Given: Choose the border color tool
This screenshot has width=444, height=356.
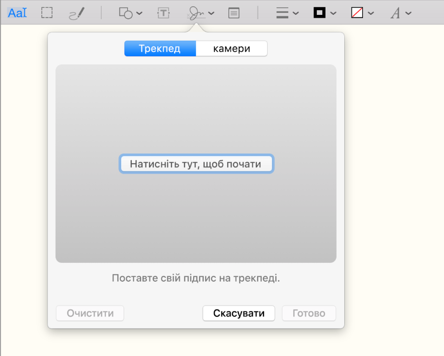Looking at the screenshot, I should point(320,12).
